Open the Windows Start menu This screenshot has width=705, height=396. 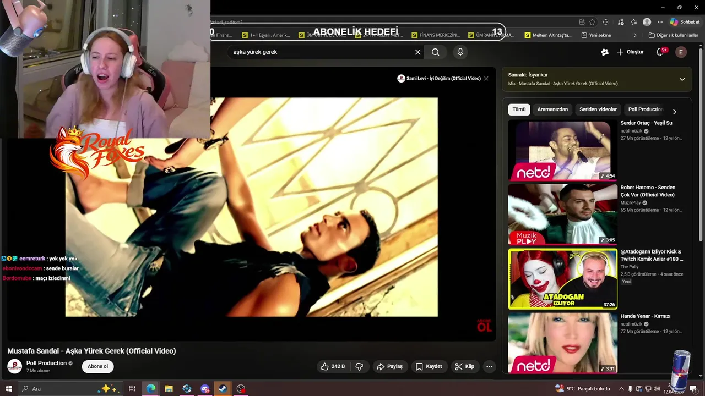[x=8, y=389]
